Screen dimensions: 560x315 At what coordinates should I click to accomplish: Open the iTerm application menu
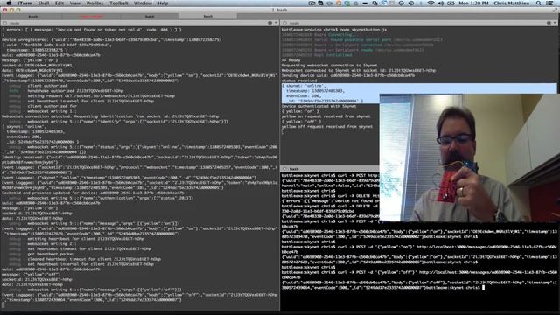(25, 3)
